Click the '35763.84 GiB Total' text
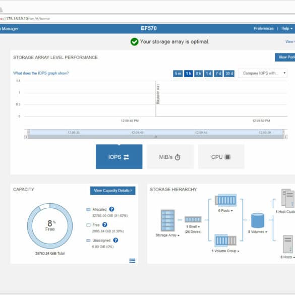This screenshot has height=295, width=295. click(50, 254)
